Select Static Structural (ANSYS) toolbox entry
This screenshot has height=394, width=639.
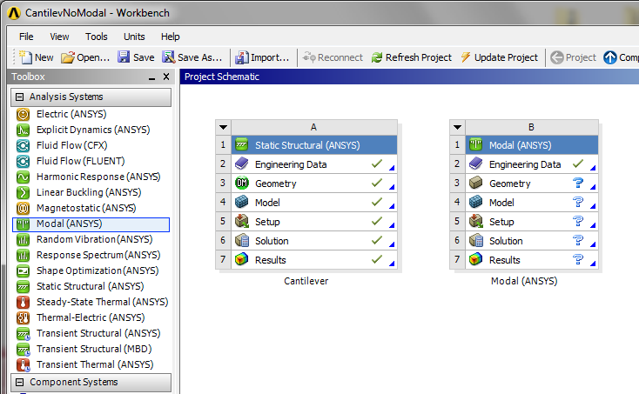coord(91,286)
